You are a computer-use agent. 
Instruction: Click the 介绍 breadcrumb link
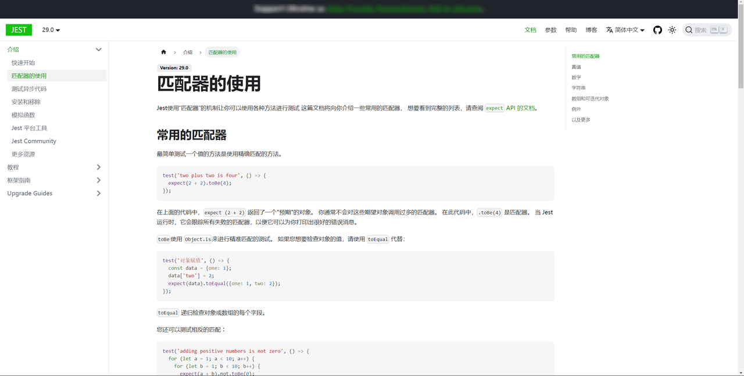(188, 52)
